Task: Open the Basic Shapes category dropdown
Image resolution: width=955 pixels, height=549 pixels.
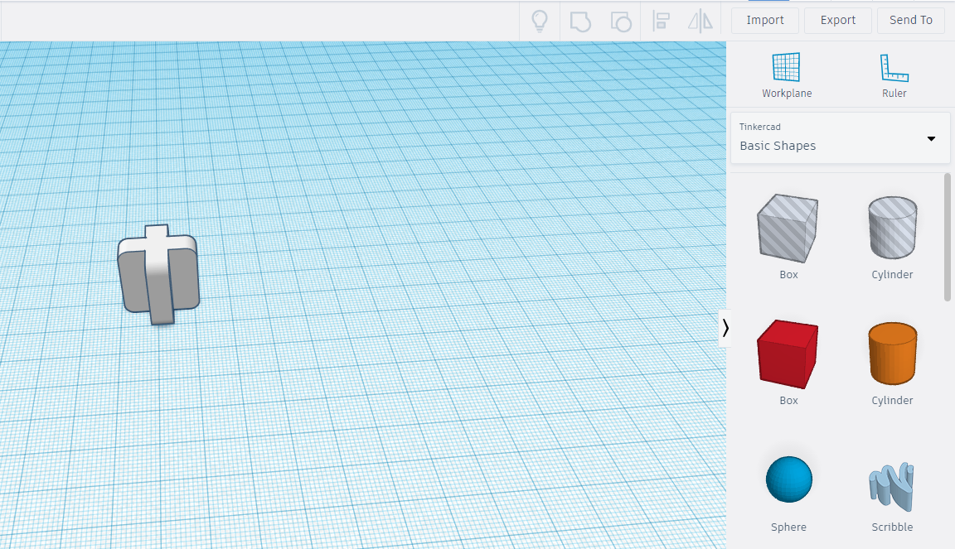Action: [x=840, y=138]
